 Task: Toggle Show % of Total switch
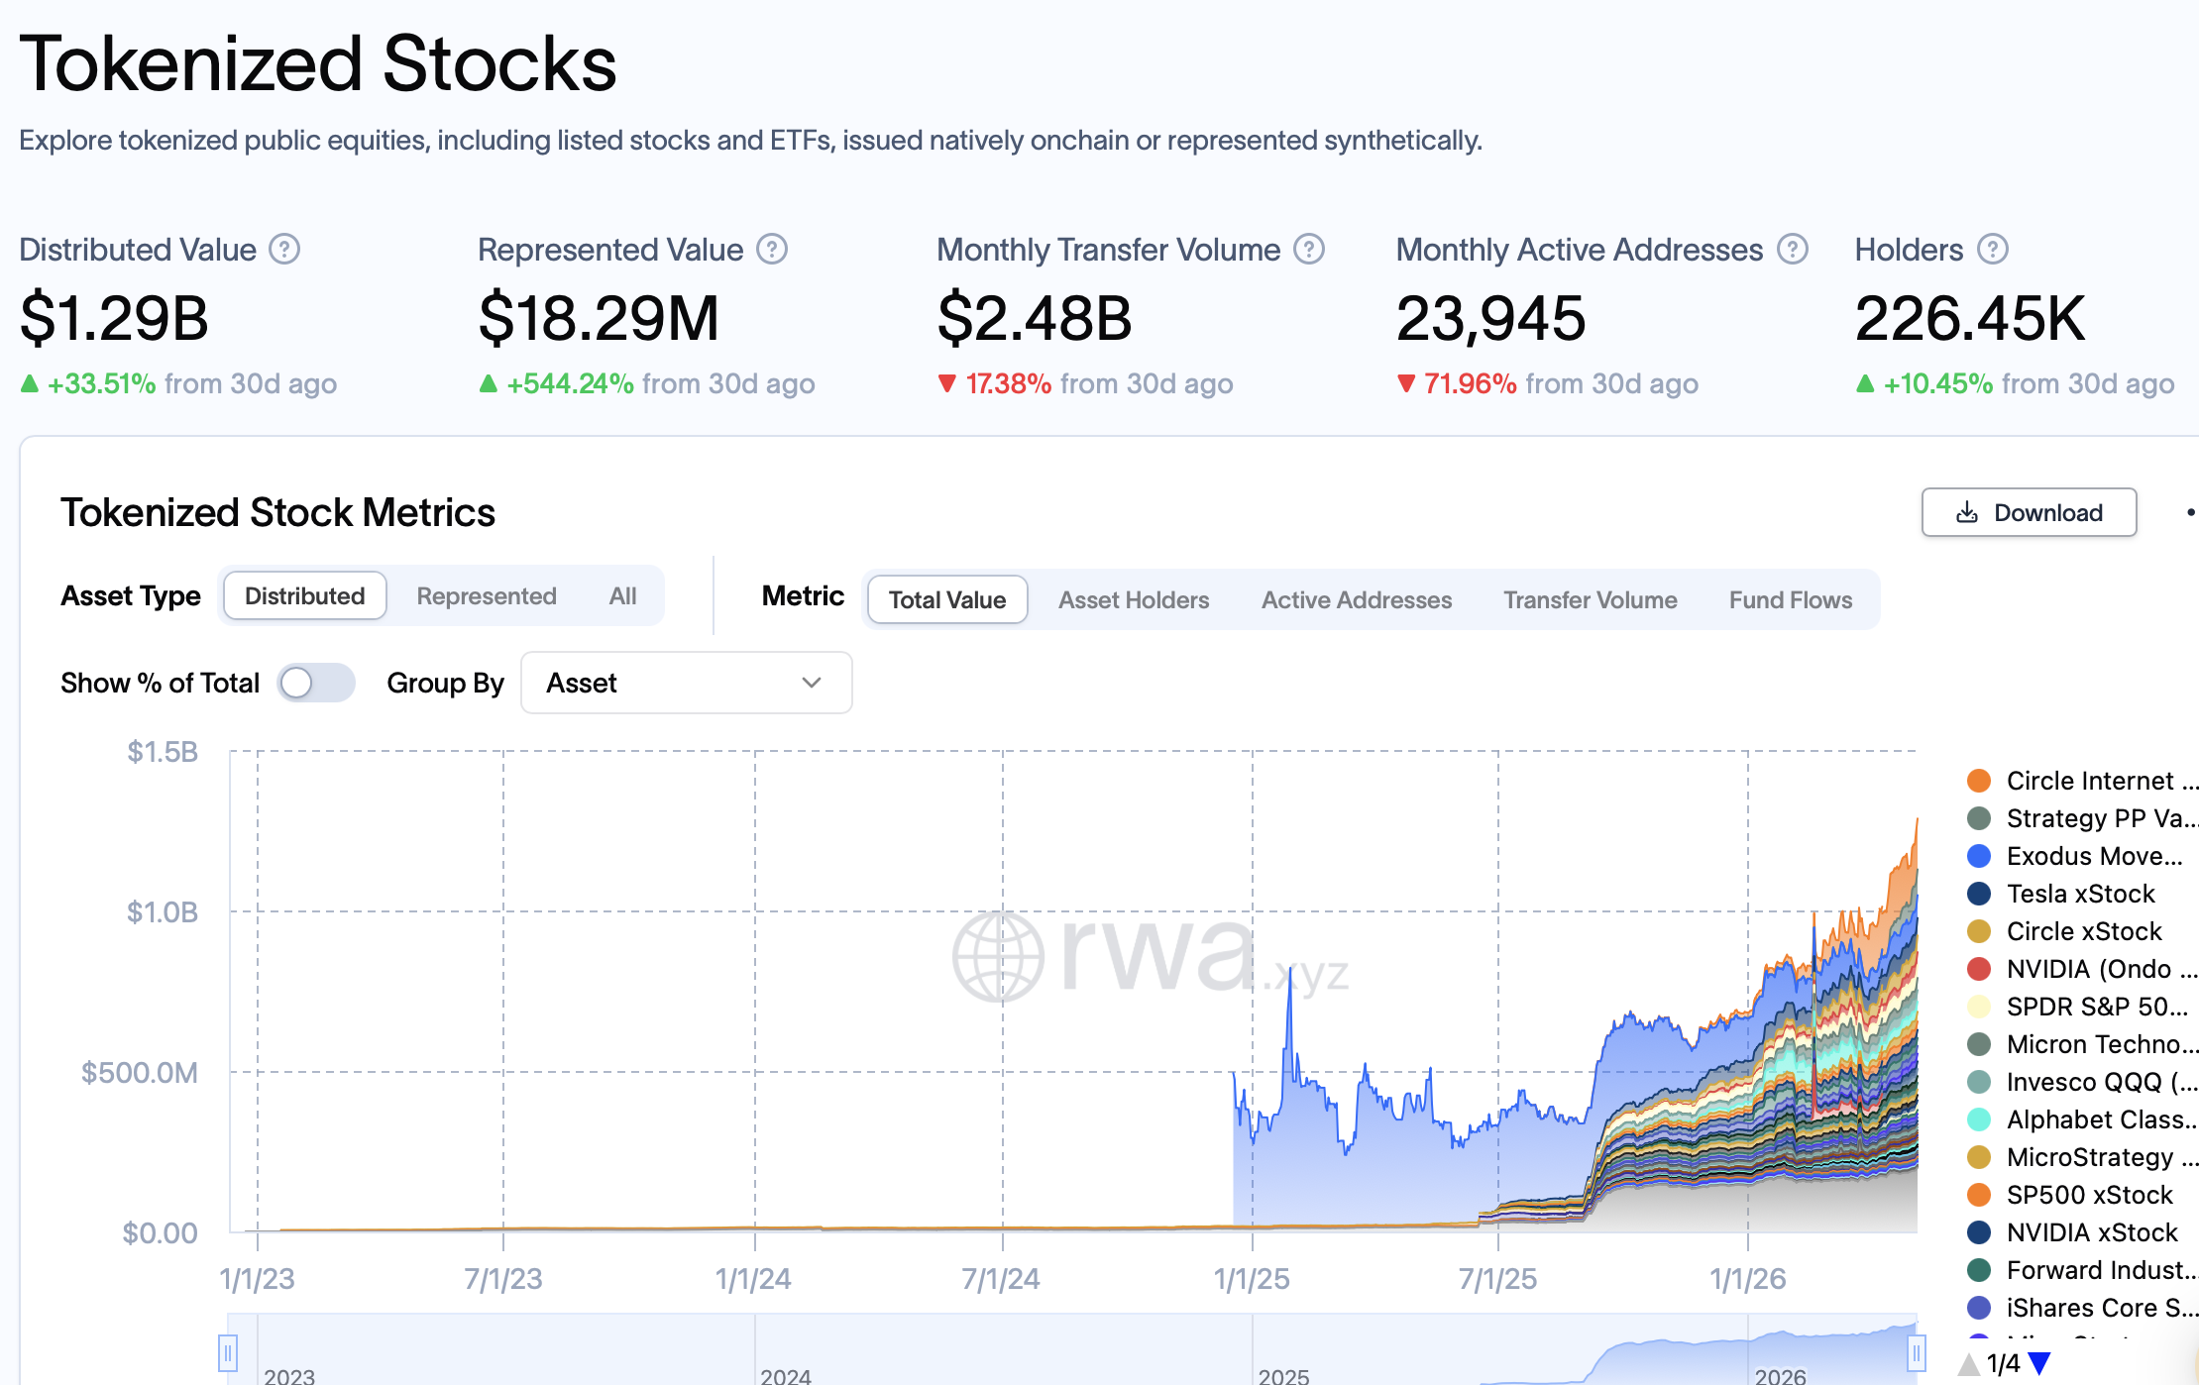316,683
